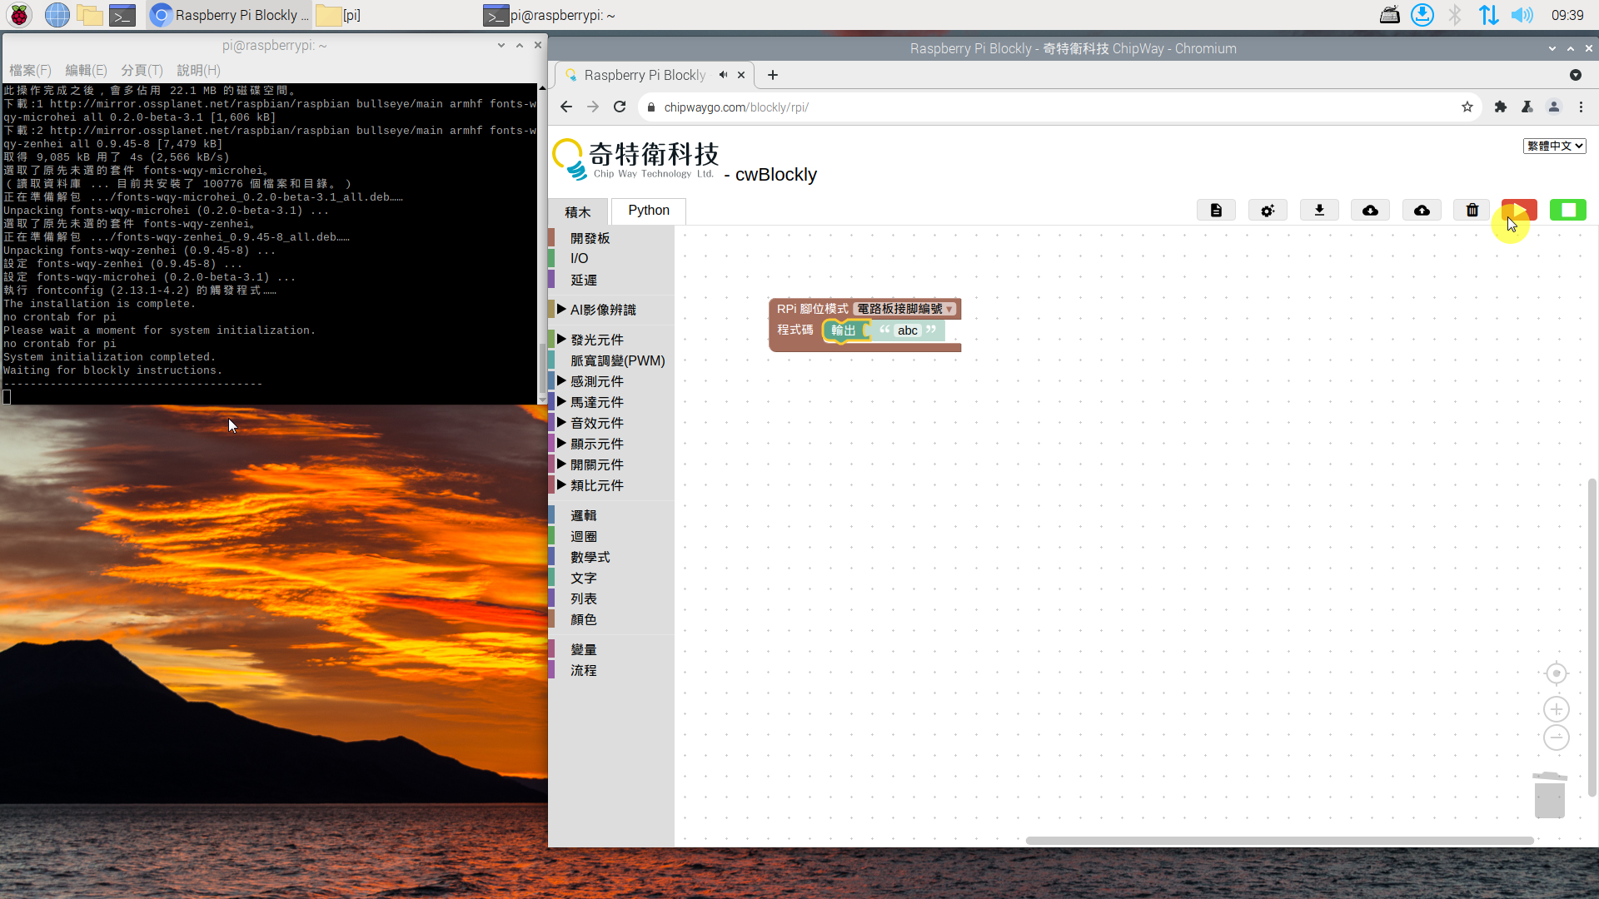Center the workspace with the target icon
Image resolution: width=1599 pixels, height=899 pixels.
tap(1556, 673)
